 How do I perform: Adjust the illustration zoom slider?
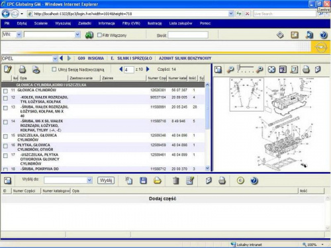pos(238,68)
